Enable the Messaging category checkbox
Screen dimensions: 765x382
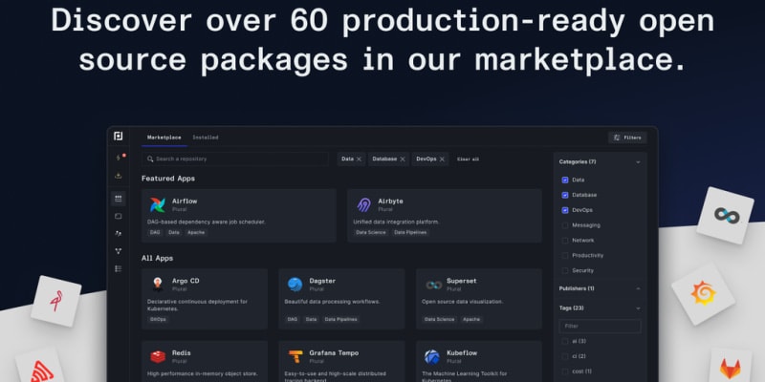565,225
